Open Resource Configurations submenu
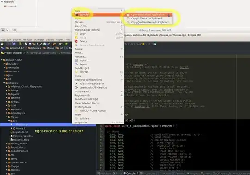Screen dimensions: 250x175 pyautogui.click(x=98, y=80)
